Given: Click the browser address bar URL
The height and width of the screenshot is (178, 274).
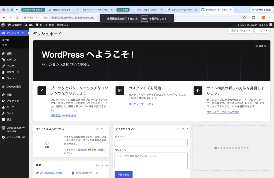Looking at the screenshot, I should tap(73, 17).
